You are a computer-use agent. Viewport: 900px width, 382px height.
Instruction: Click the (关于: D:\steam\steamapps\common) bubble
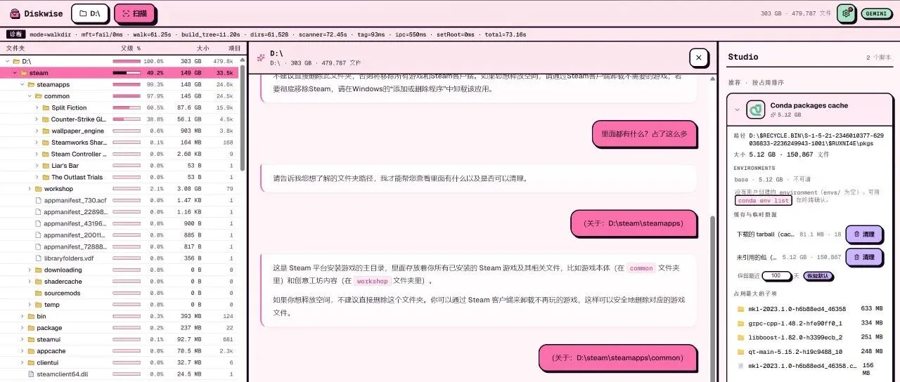618,357
